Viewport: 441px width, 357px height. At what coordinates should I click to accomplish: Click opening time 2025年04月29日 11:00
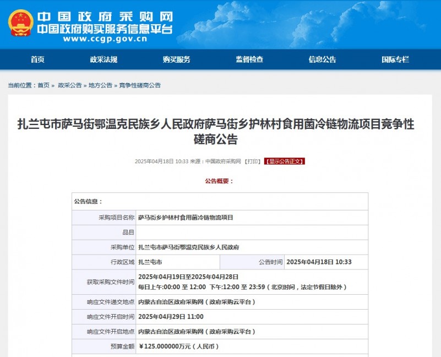coord(171,317)
